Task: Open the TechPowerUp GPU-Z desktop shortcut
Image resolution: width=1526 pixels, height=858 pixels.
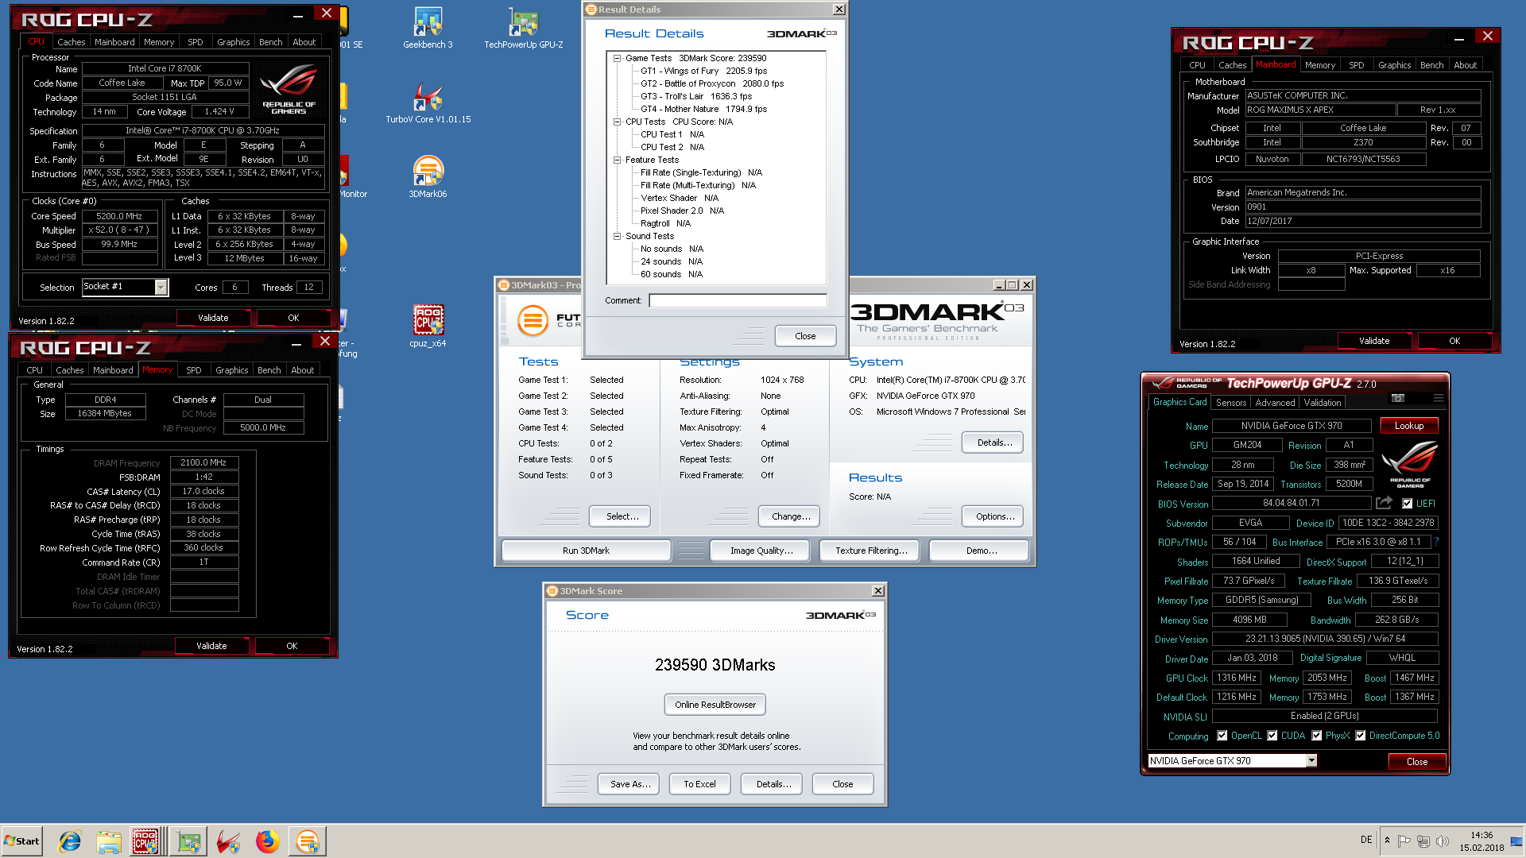Action: click(523, 28)
